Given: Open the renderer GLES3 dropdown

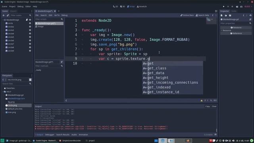Looking at the screenshot, I should pyautogui.click(x=248, y=7).
